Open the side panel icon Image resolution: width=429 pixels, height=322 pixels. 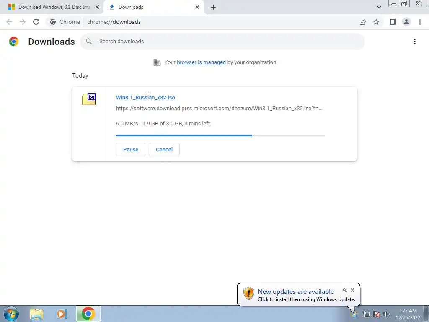[x=393, y=22]
